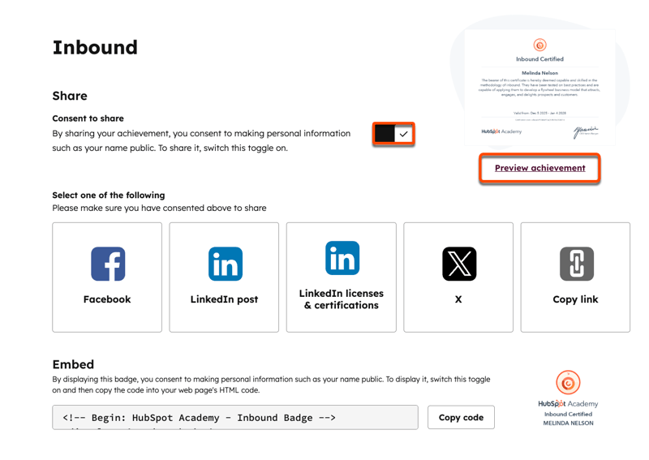Viewport: 649px width, 460px height.
Task: Toggle the Consent to share switch
Action: 394,134
